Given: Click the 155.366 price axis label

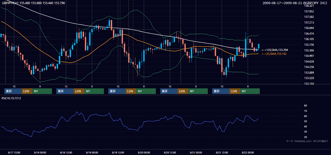Looking at the screenshot, I should [309, 50].
